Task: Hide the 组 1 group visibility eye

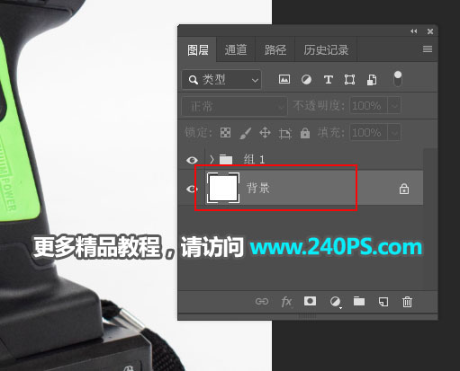Action: coord(192,160)
